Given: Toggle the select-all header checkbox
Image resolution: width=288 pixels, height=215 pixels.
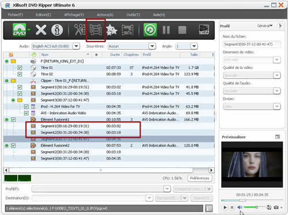Looking at the screenshot, I should pos(11,55).
